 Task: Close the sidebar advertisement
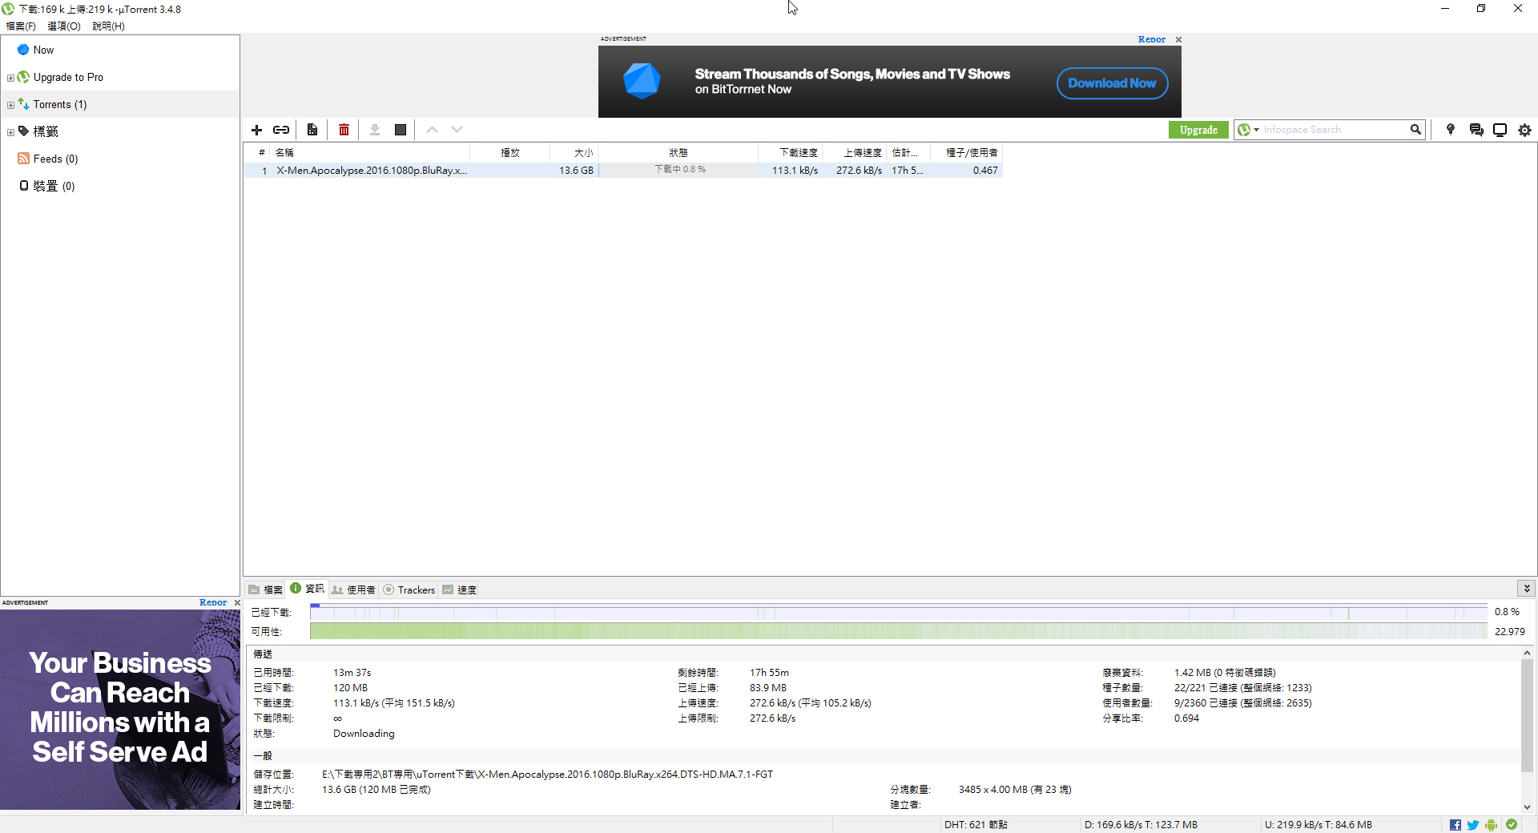pos(237,602)
